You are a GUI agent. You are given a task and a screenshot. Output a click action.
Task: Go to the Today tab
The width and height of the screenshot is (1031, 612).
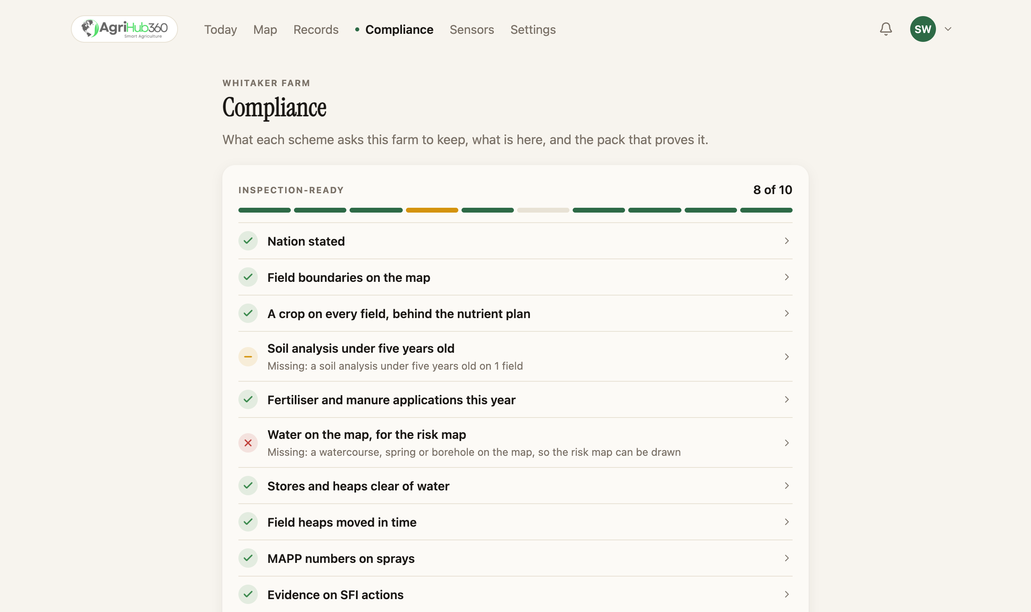pyautogui.click(x=220, y=29)
